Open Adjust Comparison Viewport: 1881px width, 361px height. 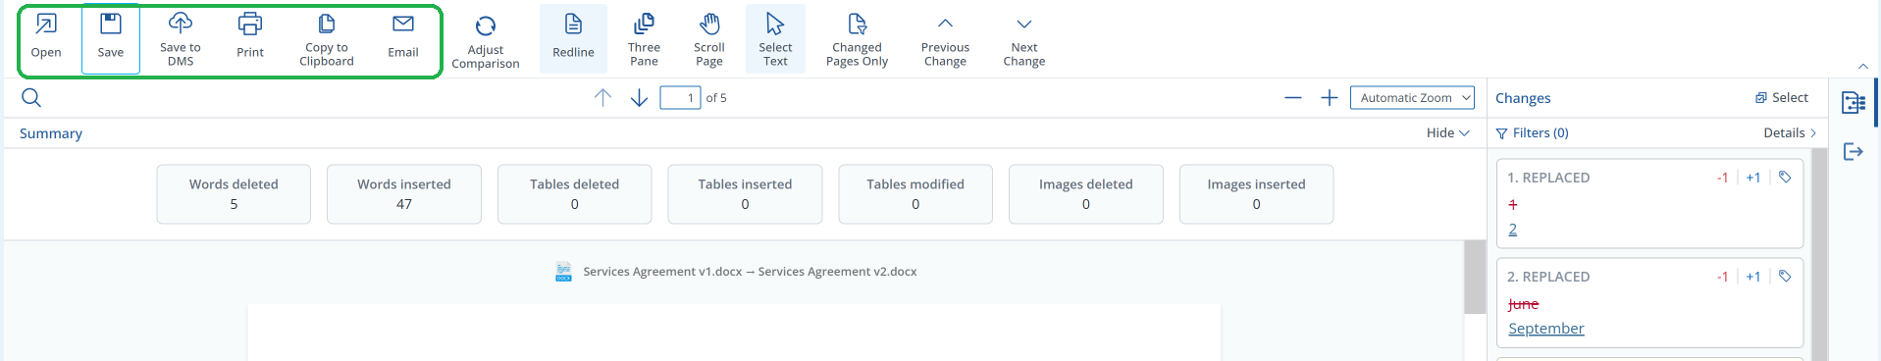pos(486,41)
